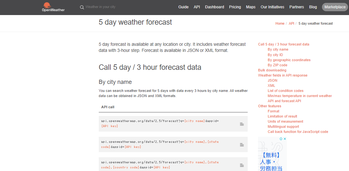Image resolution: width=349 pixels, height=171 pixels.
Task: Jump to 'By ZIP code' section
Action: (x=278, y=65)
